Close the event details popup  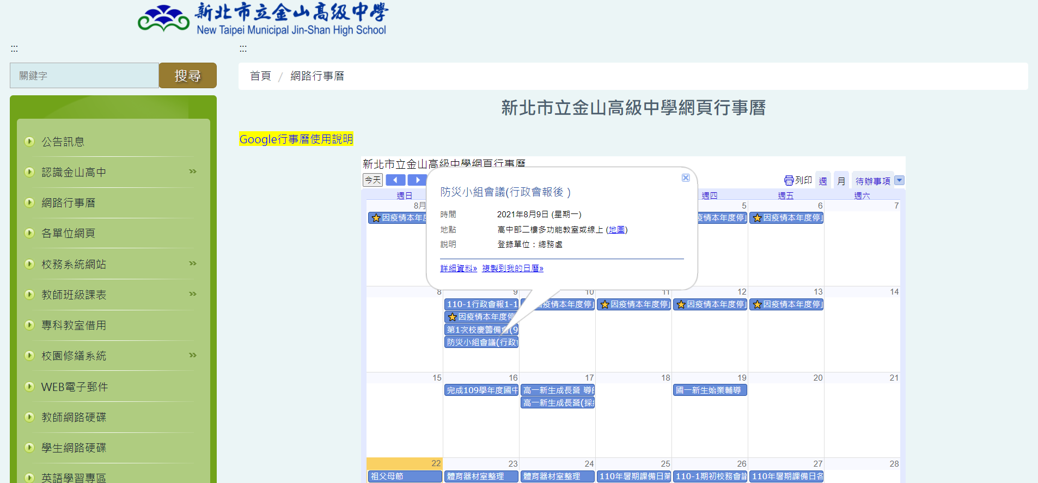tap(686, 178)
